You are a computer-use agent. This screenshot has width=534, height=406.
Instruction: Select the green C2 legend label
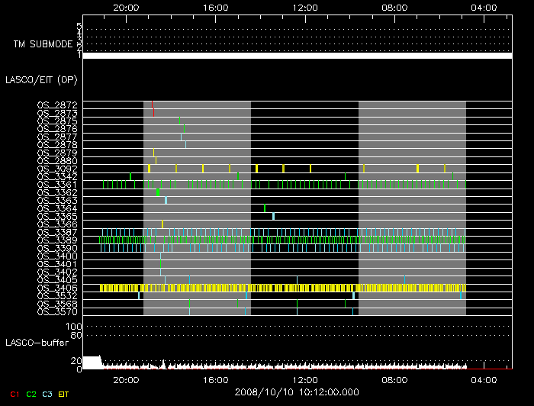pyautogui.click(x=31, y=395)
